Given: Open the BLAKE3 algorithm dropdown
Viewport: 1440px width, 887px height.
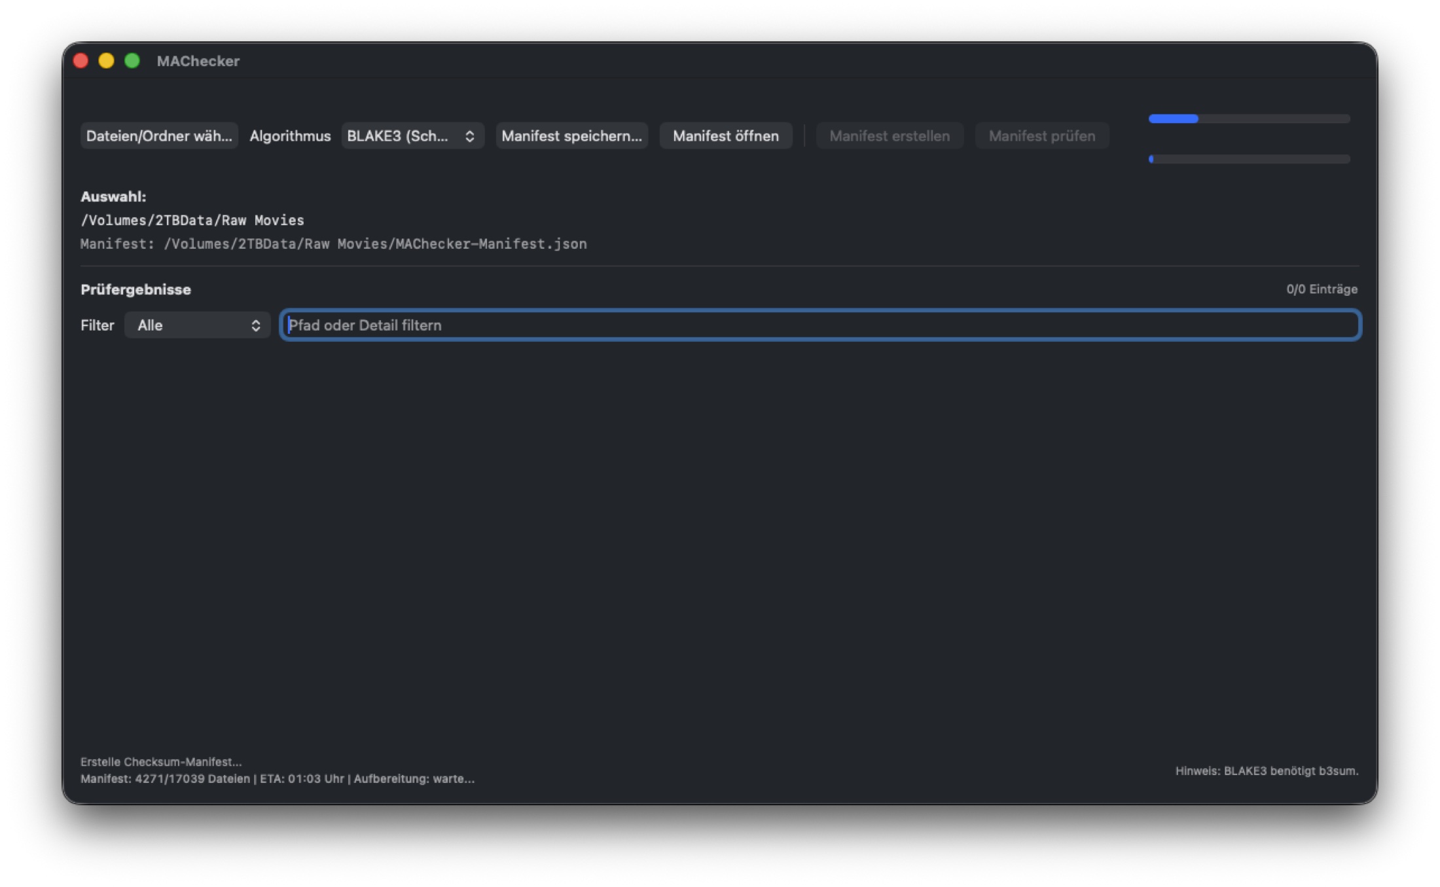Looking at the screenshot, I should pos(412,136).
